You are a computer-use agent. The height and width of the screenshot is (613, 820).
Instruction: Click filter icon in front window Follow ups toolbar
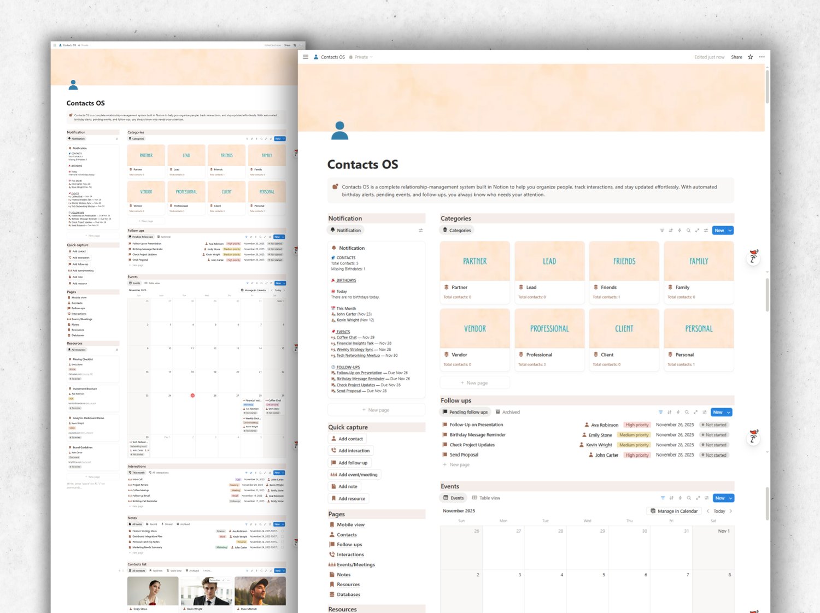click(x=660, y=412)
